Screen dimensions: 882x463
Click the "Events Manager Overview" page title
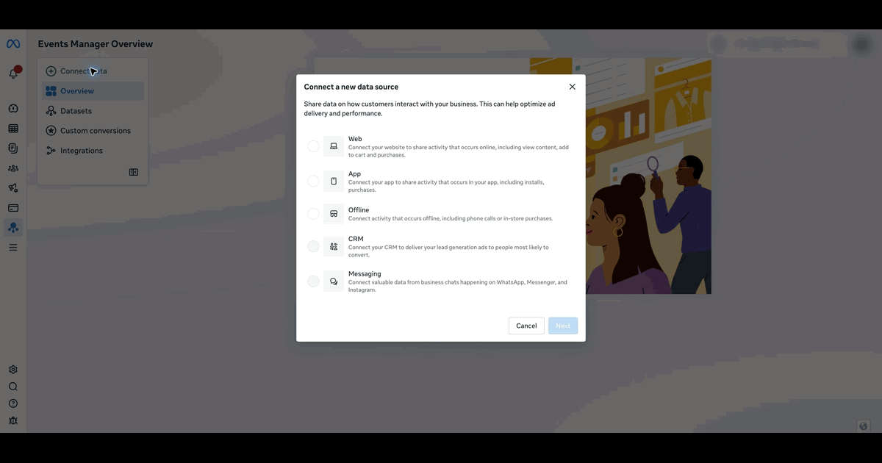point(96,44)
